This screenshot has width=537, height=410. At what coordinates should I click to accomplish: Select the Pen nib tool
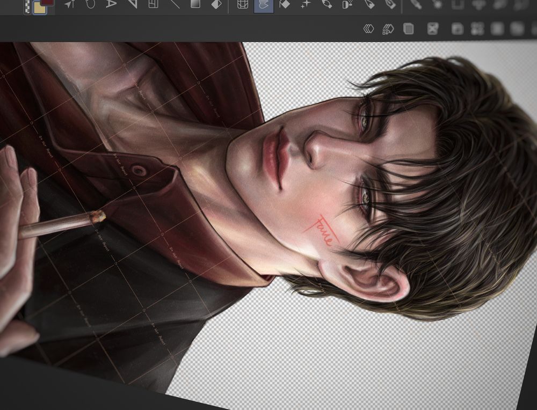point(390,4)
